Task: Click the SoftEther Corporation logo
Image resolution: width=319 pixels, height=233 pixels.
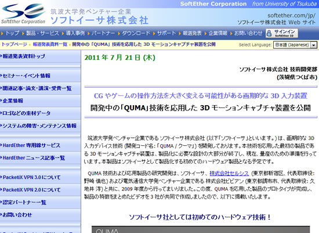Action: [x=23, y=13]
